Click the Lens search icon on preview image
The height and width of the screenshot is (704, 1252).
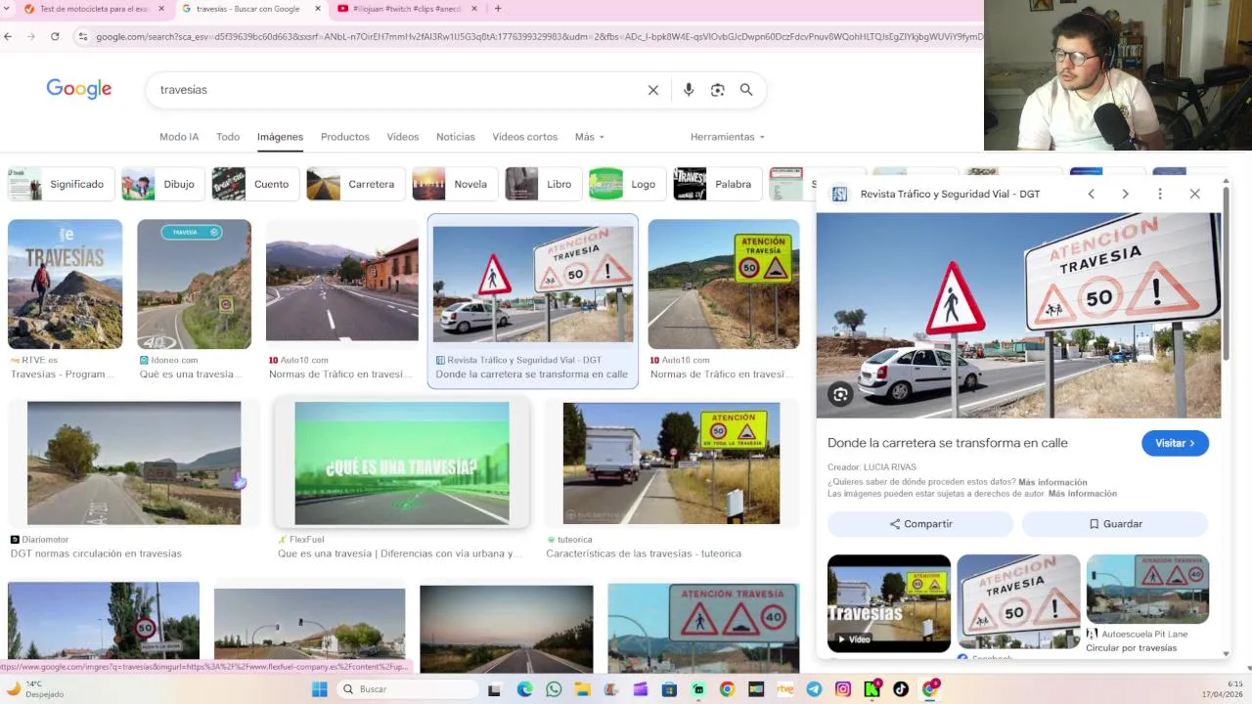(x=840, y=394)
